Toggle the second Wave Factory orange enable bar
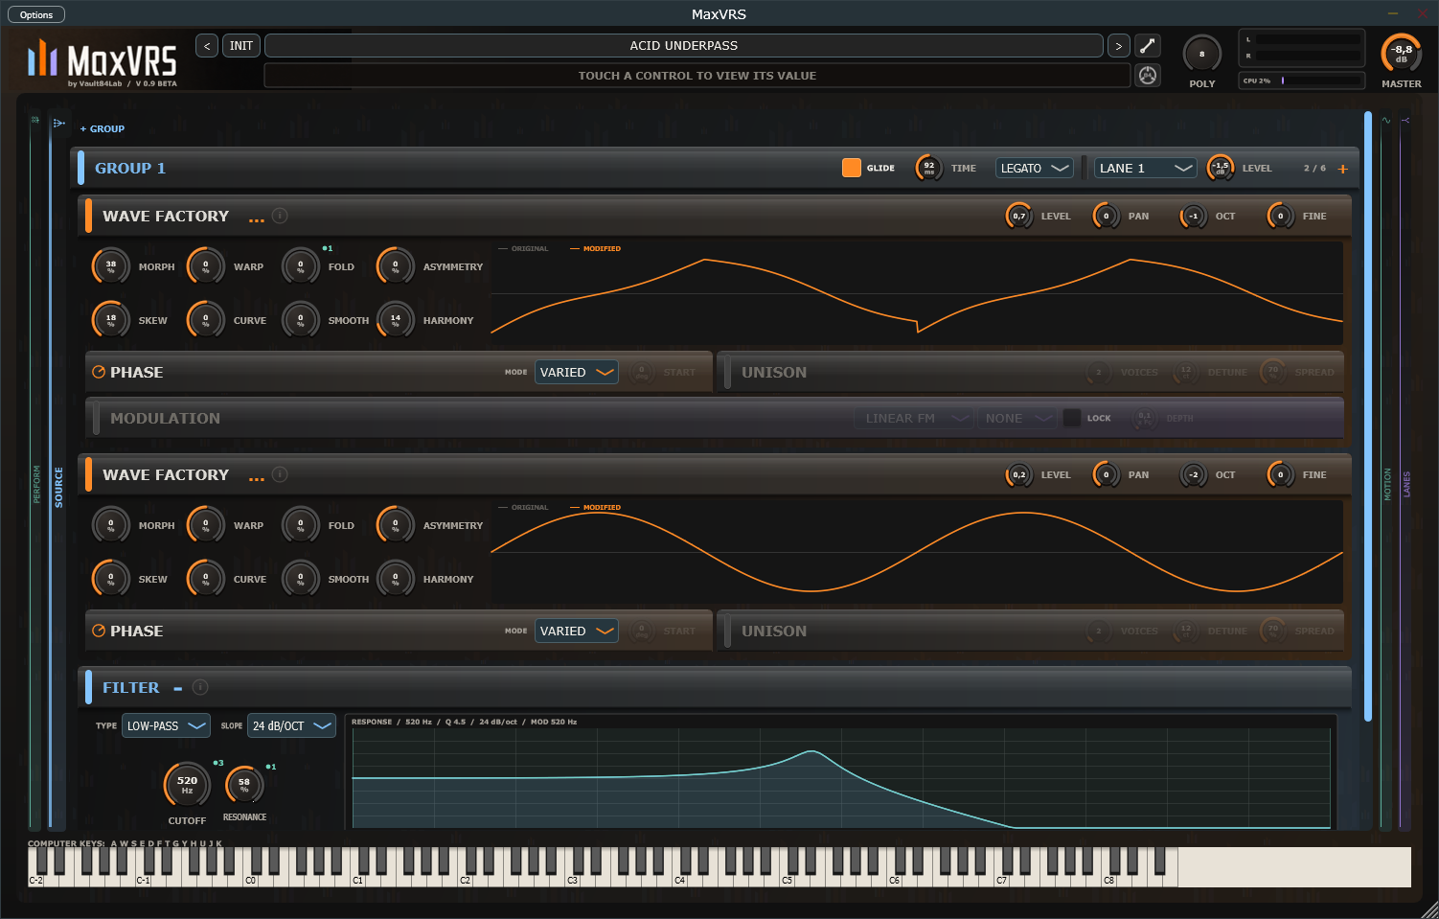The height and width of the screenshot is (919, 1439). coord(89,474)
